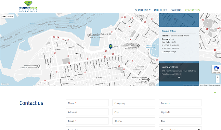221x130 pixels.
Task: Toggle the map fullscreen view
Action: (x=217, y=16)
